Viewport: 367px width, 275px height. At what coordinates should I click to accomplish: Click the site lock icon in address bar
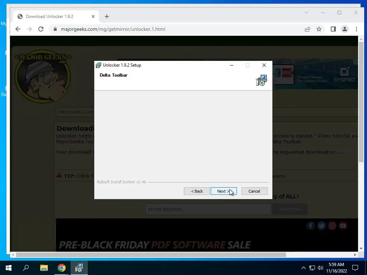click(55, 29)
